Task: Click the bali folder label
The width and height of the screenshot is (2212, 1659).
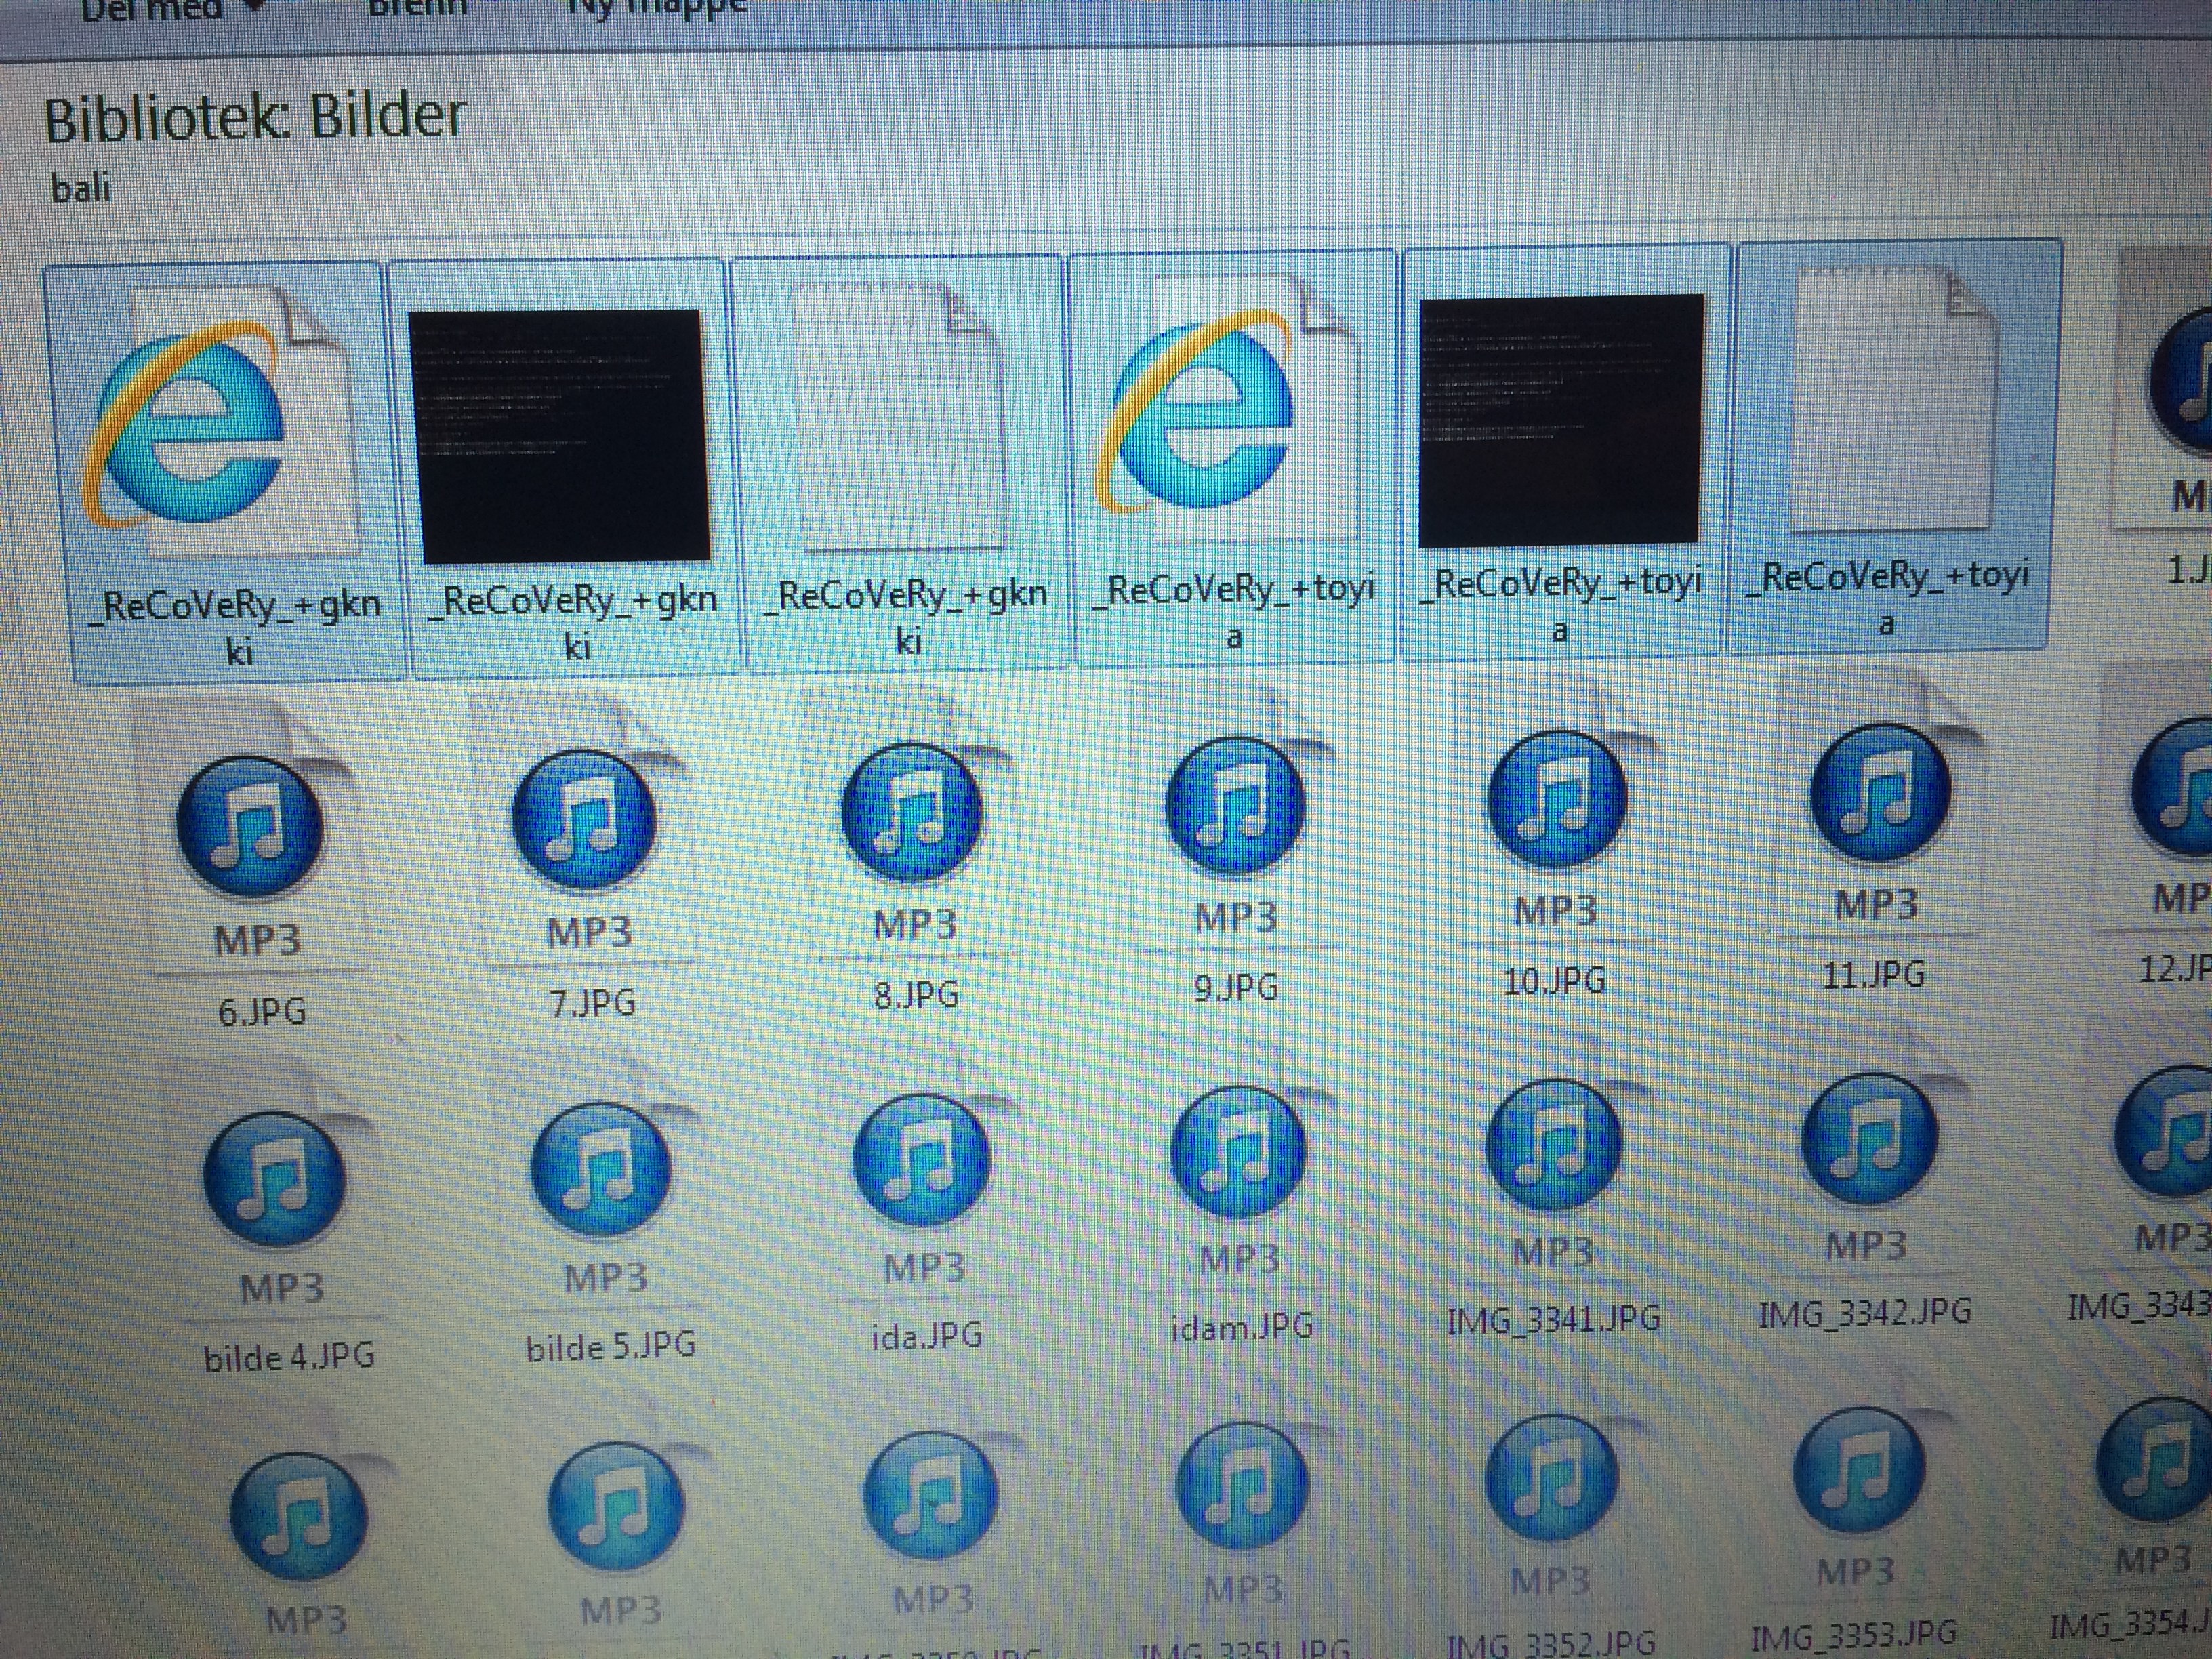Action: tap(80, 187)
